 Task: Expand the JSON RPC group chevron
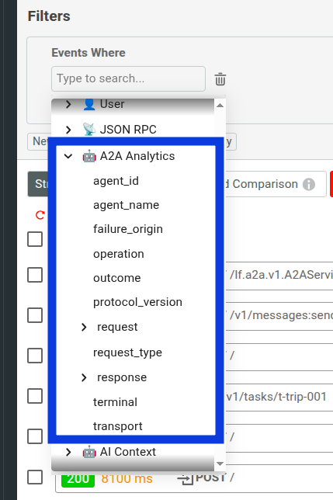68,130
